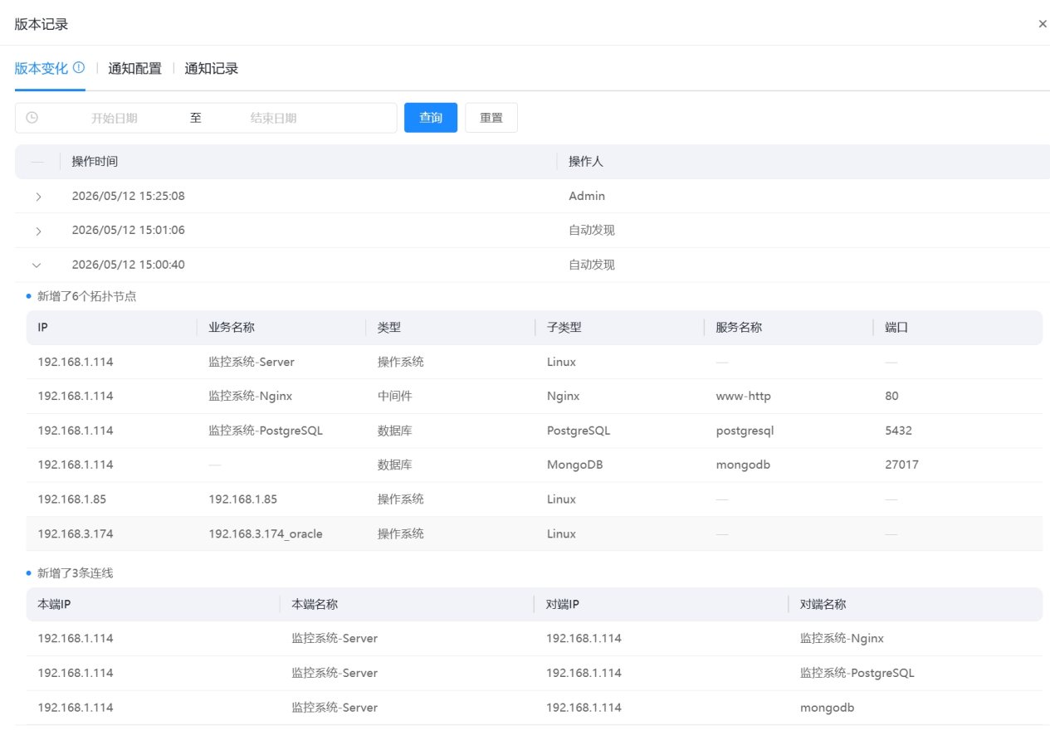Open the 通知配置 tab
The width and height of the screenshot is (1050, 745).
tap(134, 68)
